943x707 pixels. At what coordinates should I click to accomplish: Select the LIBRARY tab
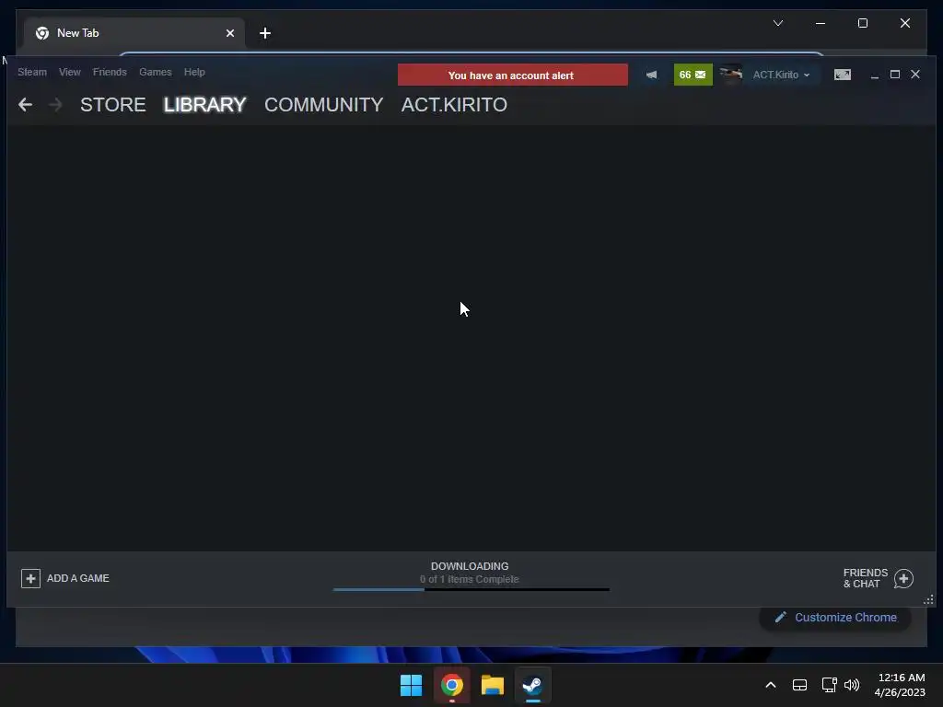pos(204,105)
